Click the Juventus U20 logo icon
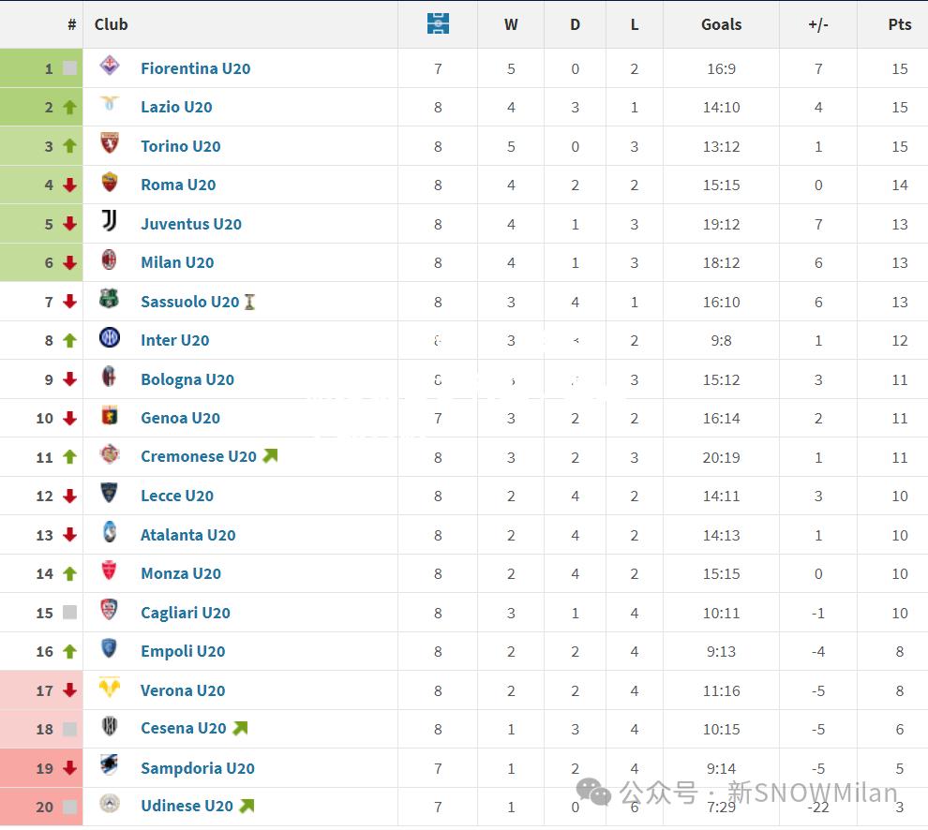 pyautogui.click(x=110, y=220)
